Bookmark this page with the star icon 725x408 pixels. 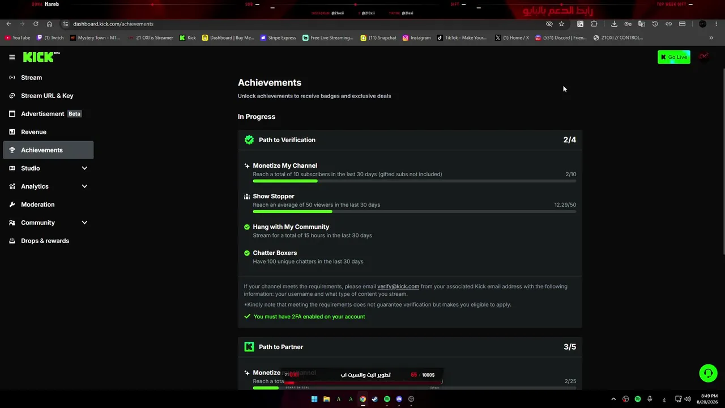561,24
